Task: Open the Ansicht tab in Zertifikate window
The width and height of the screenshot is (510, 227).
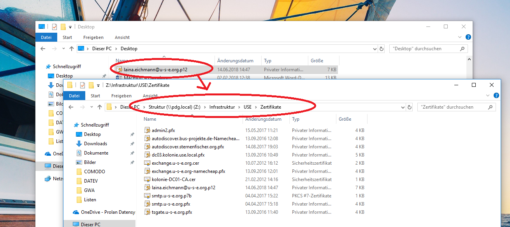Action: click(x=150, y=96)
